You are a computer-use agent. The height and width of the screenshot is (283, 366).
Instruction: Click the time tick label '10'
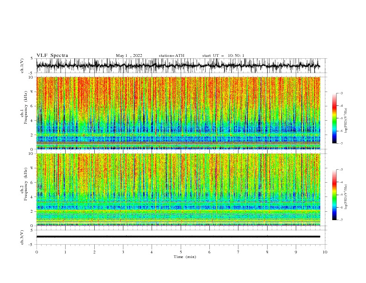pos(325,252)
